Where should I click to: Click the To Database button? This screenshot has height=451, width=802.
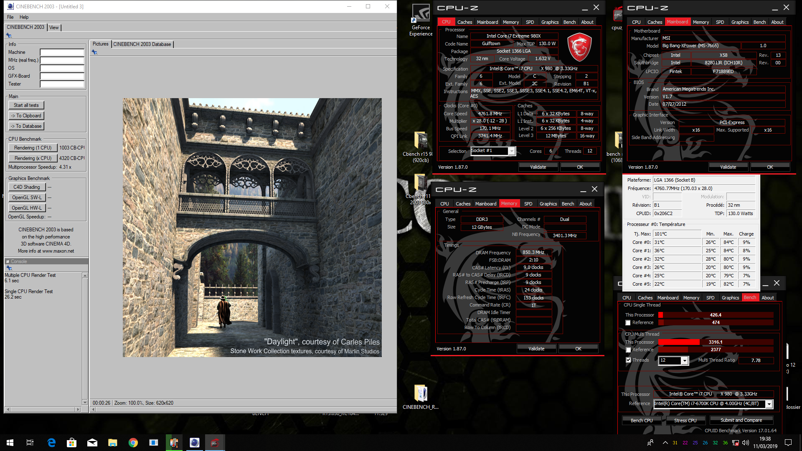click(26, 126)
